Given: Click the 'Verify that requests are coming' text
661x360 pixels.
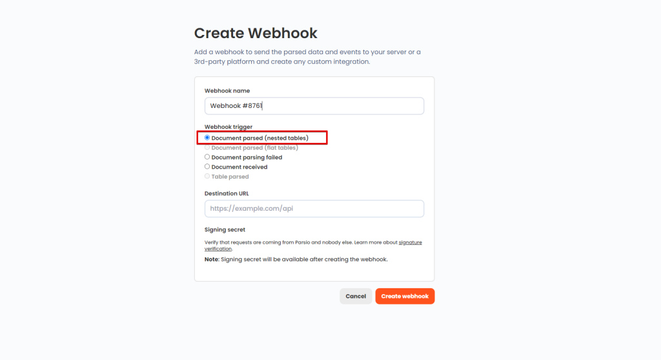Looking at the screenshot, I should click(278, 242).
